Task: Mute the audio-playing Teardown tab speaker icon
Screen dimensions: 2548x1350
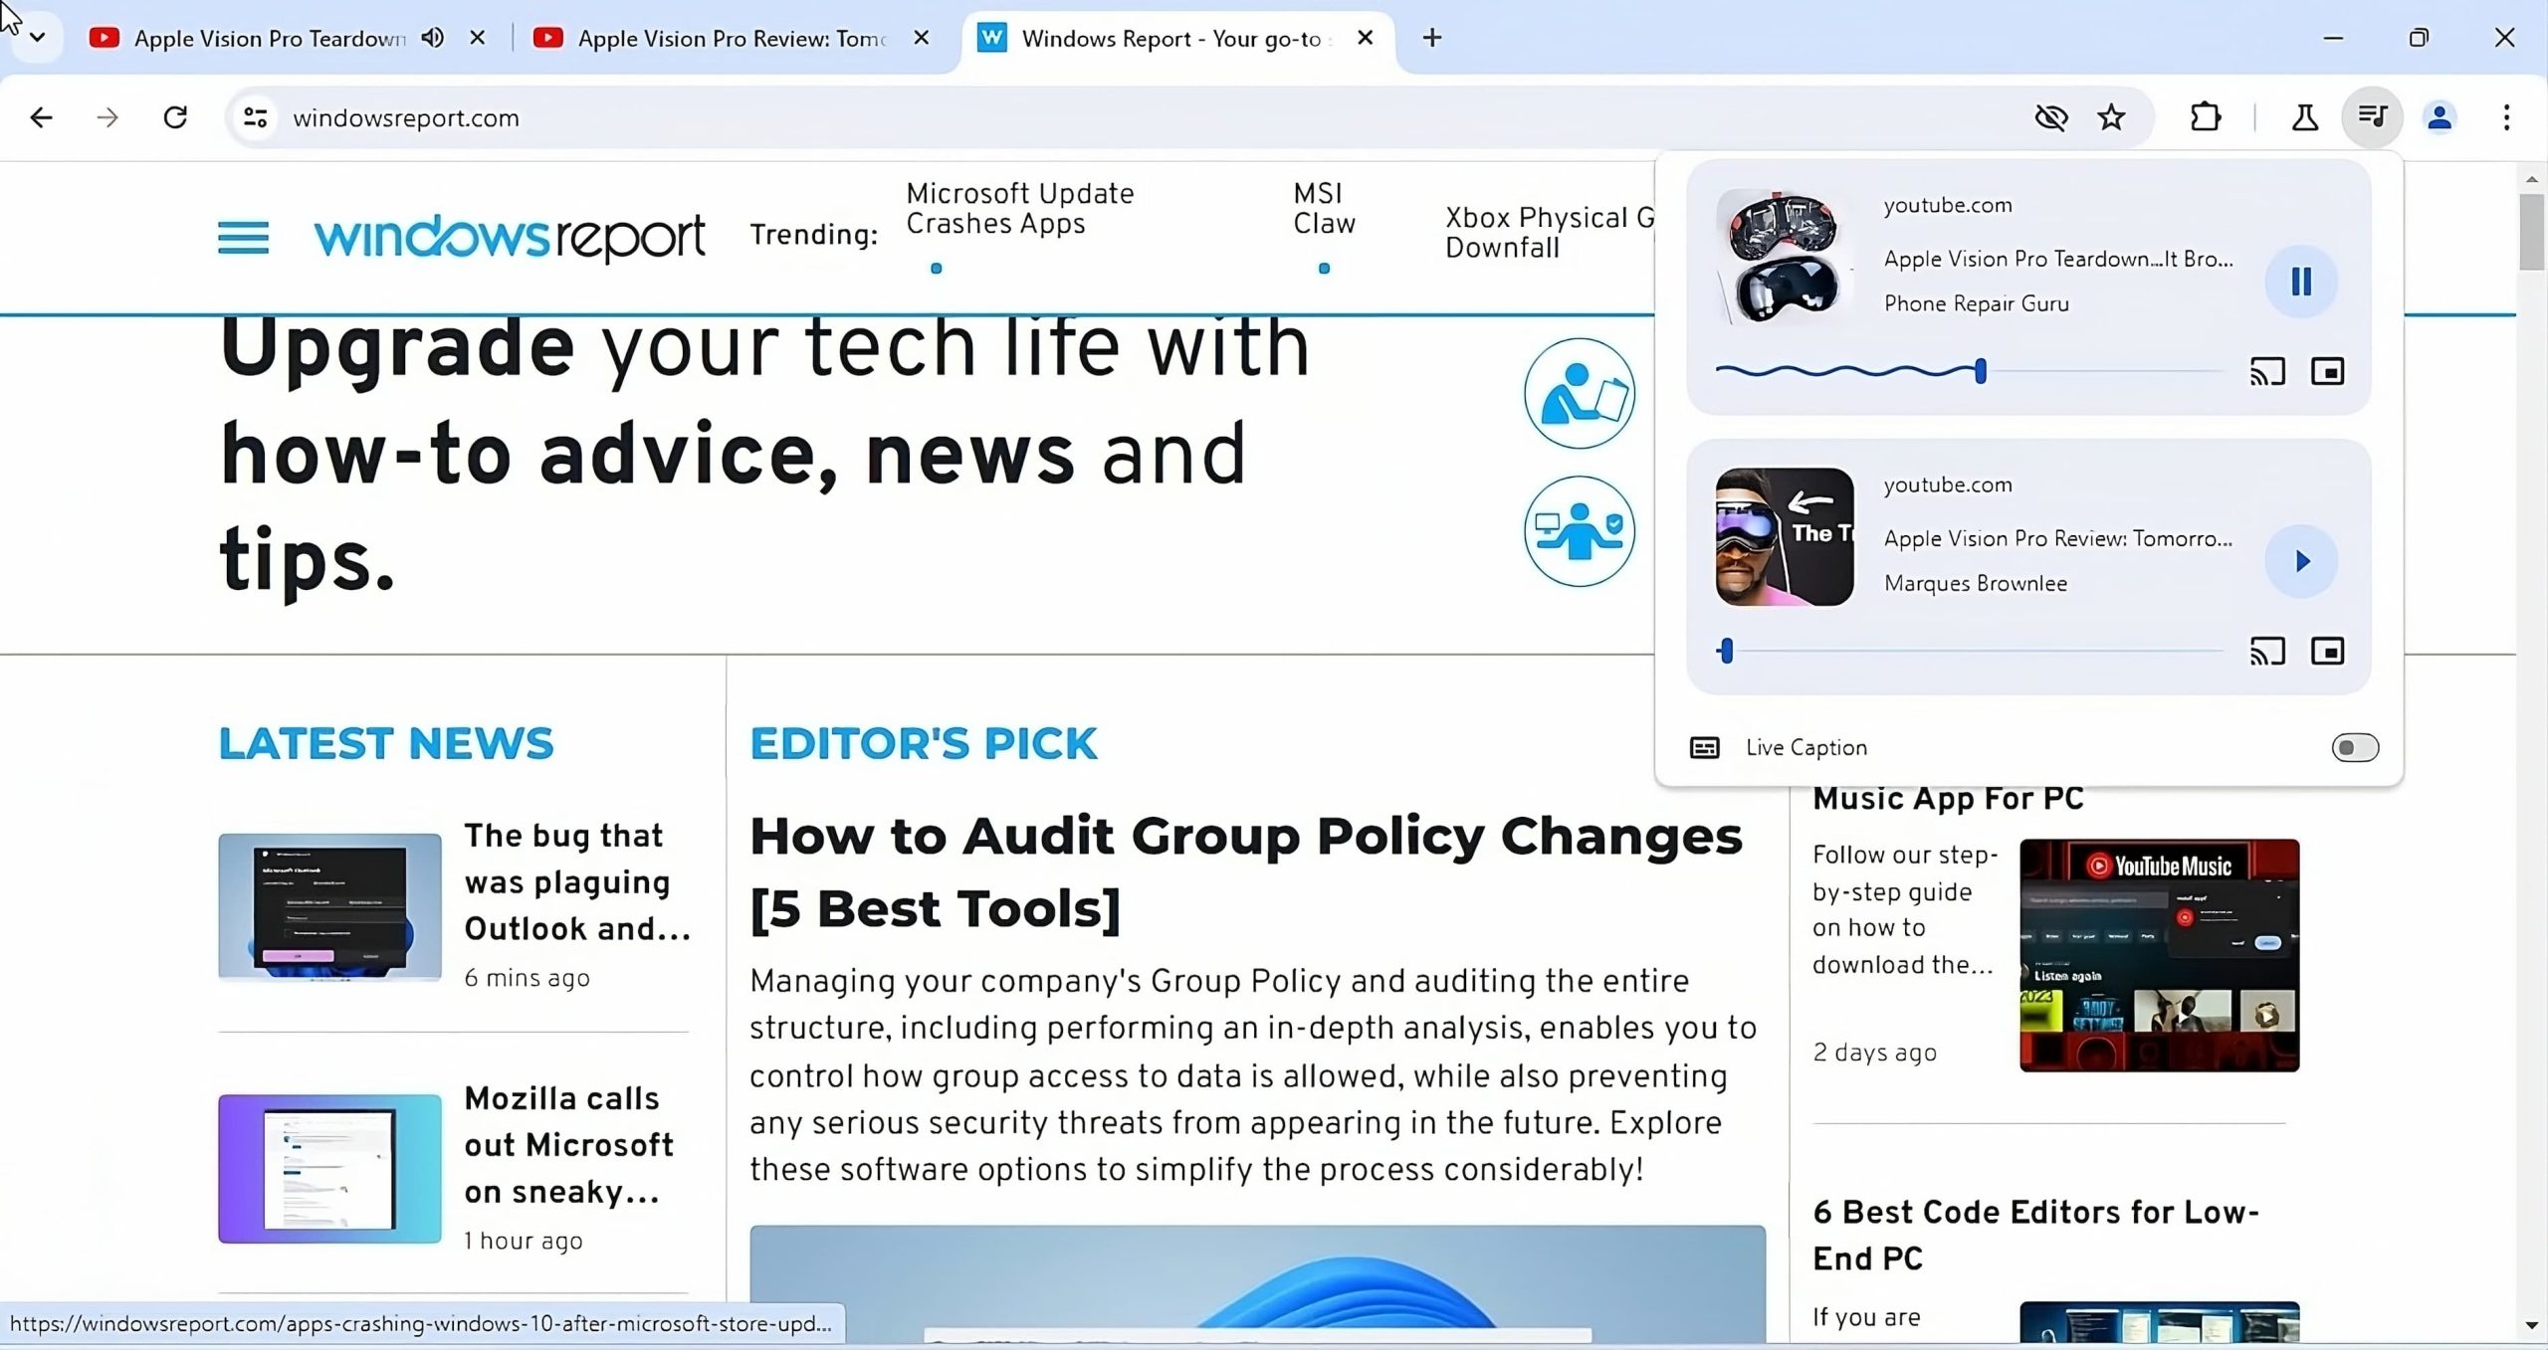Action: (x=432, y=38)
